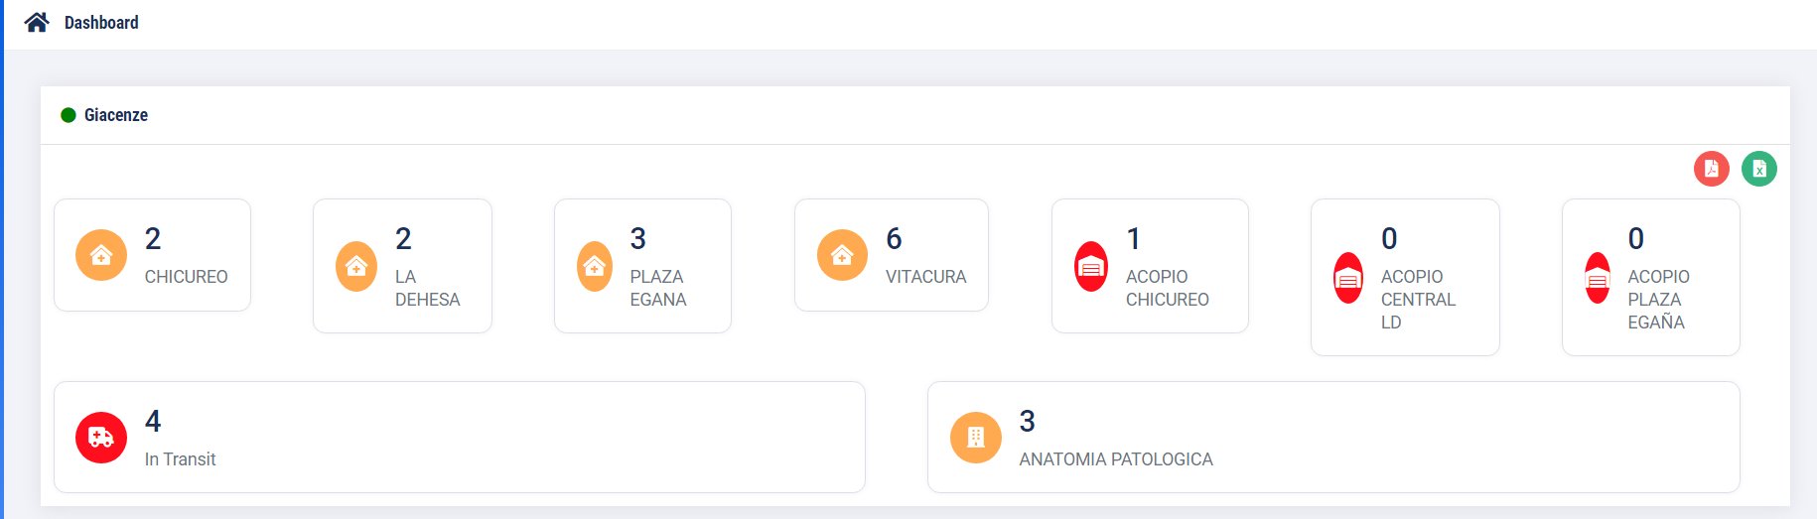The width and height of the screenshot is (1817, 519).
Task: Click the Anatomia Patologica building icon
Action: click(x=976, y=438)
